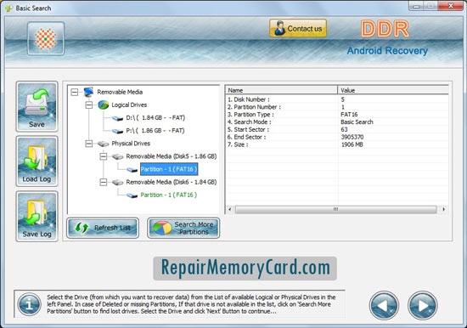This screenshot has width=467, height=328.
Task: Collapse the Physical Drives node
Action: click(x=89, y=144)
